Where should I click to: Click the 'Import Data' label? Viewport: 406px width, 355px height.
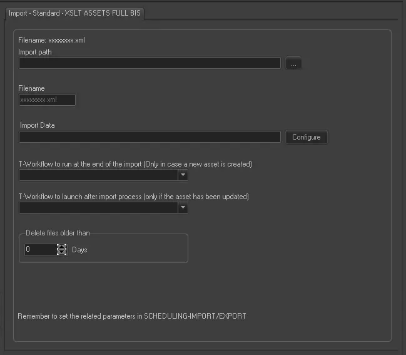pos(38,125)
